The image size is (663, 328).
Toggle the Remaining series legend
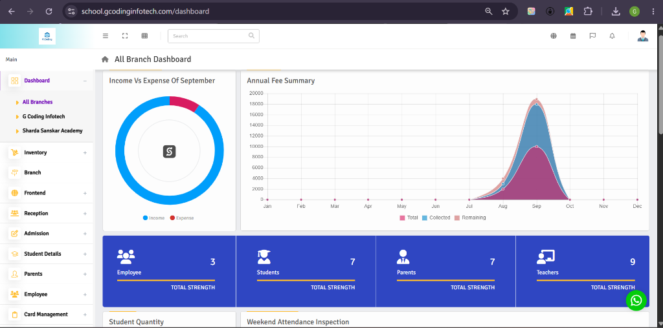tap(470, 218)
